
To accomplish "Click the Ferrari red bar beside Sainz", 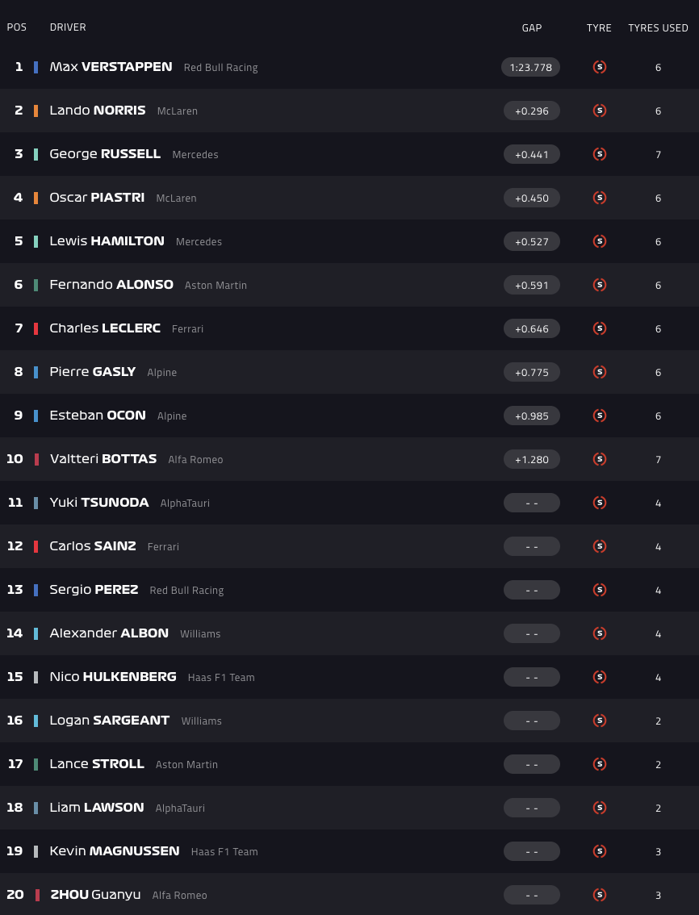I will coord(36,546).
